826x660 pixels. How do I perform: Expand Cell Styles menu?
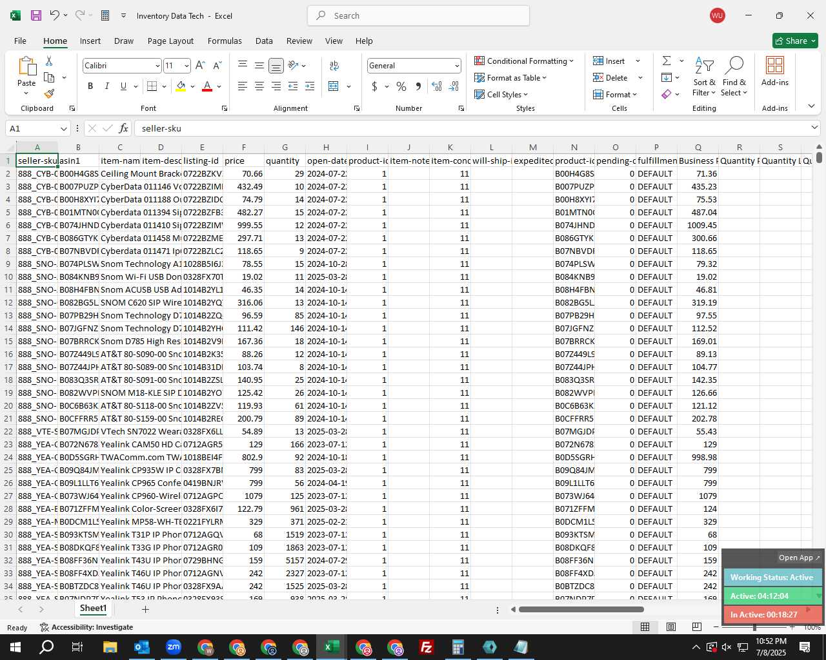[x=501, y=94]
